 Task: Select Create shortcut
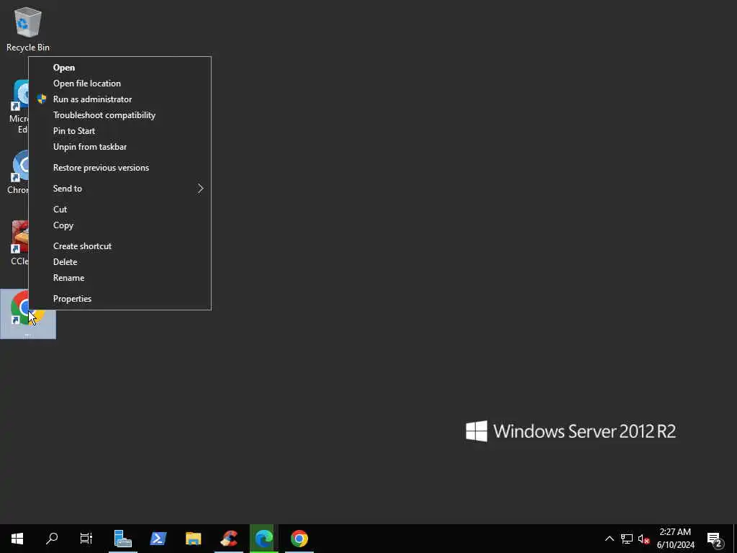[x=120, y=246]
